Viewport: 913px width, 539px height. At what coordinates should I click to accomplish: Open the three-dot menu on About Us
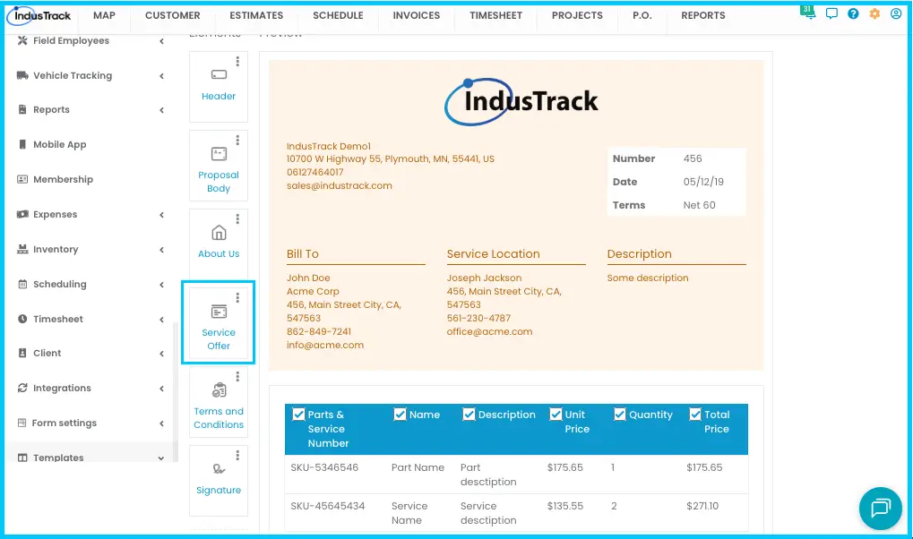(x=237, y=218)
